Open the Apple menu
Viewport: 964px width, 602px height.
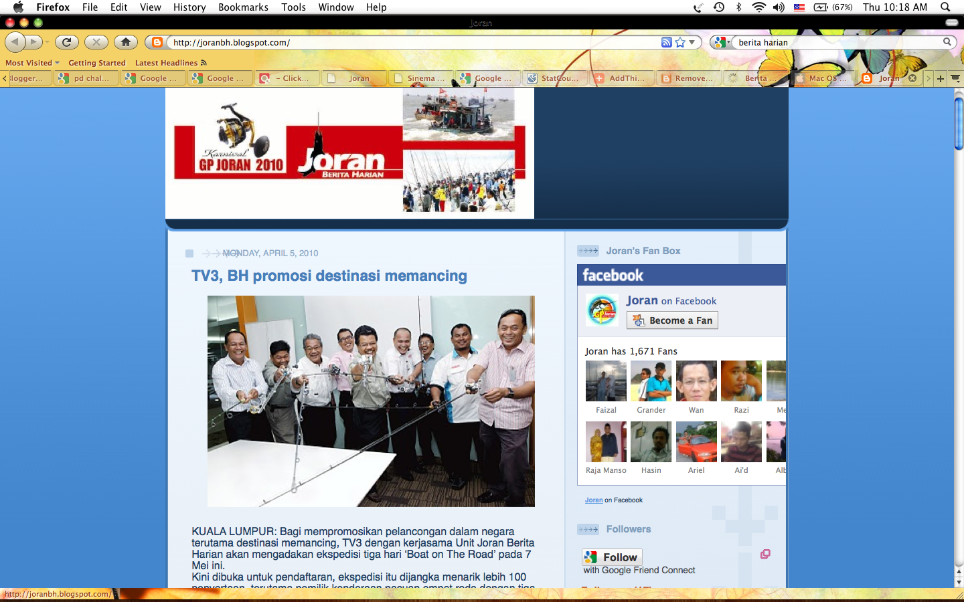[x=18, y=7]
